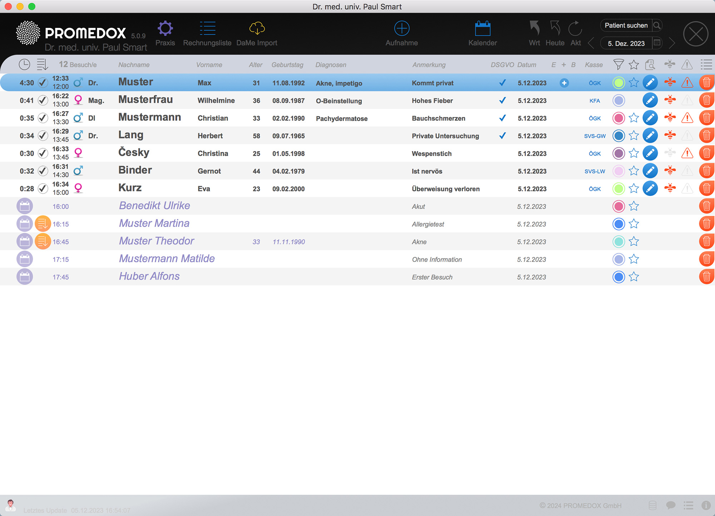Toggle DSGVO checkmark for Musterfrau
This screenshot has height=516, width=715.
pyautogui.click(x=502, y=100)
